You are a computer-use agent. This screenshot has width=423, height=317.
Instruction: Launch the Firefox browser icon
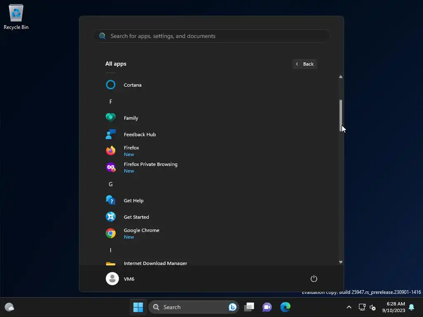111,151
